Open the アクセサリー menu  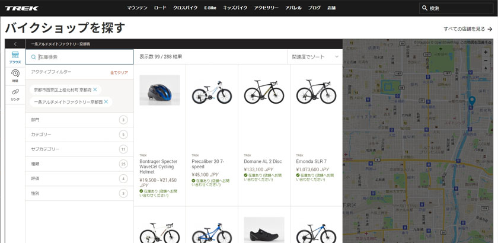(x=266, y=8)
